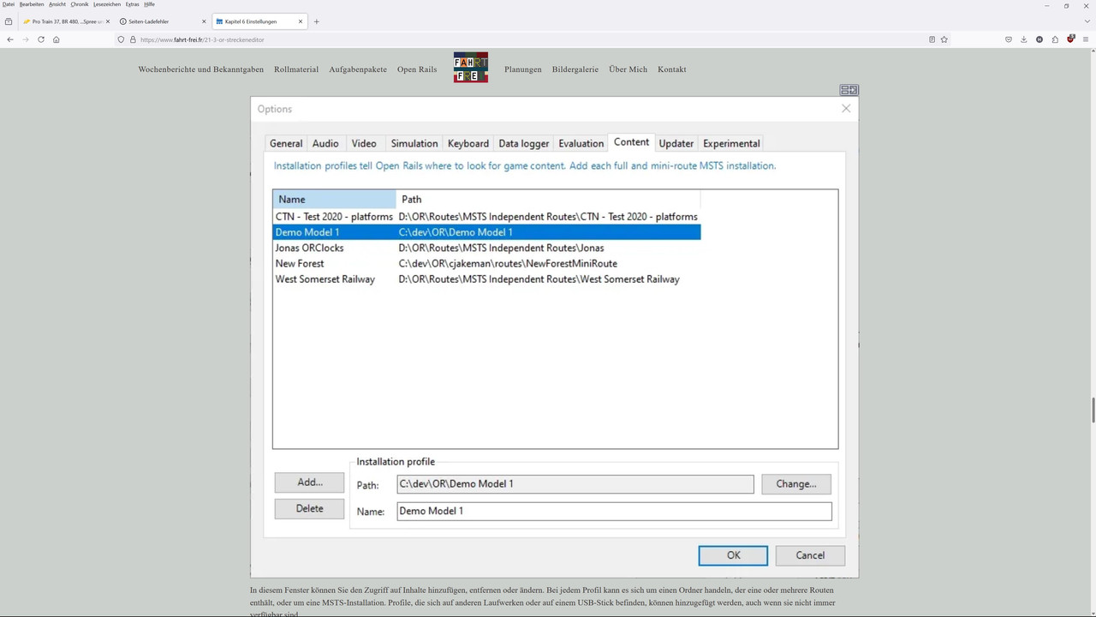1096x617 pixels.
Task: Open the Open Rails page
Action: pyautogui.click(x=417, y=69)
